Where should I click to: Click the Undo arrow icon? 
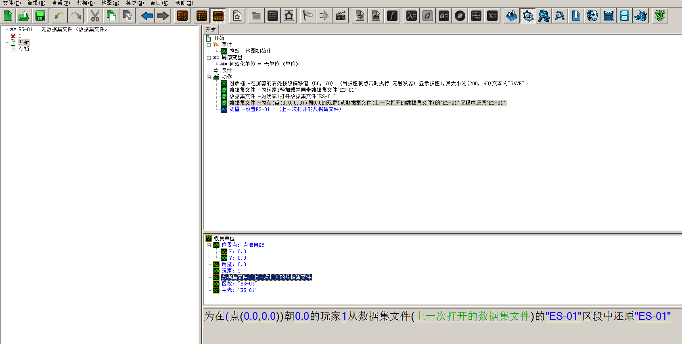tap(60, 16)
